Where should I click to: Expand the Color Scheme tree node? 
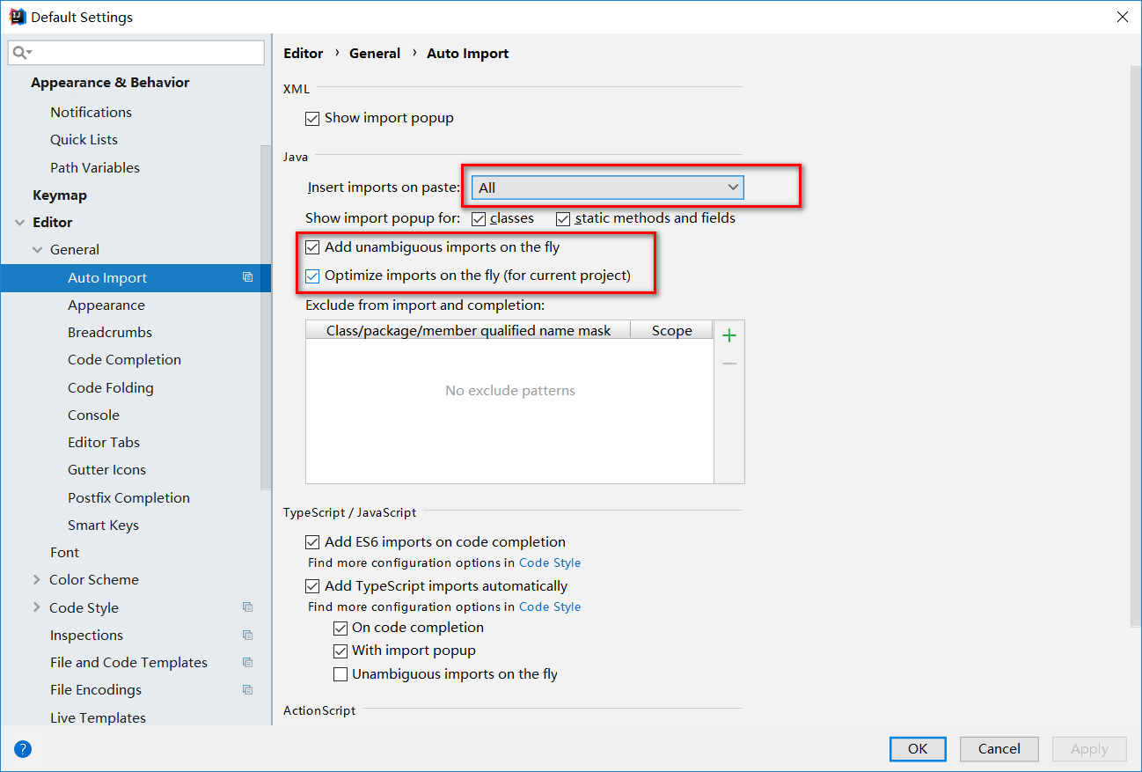36,580
